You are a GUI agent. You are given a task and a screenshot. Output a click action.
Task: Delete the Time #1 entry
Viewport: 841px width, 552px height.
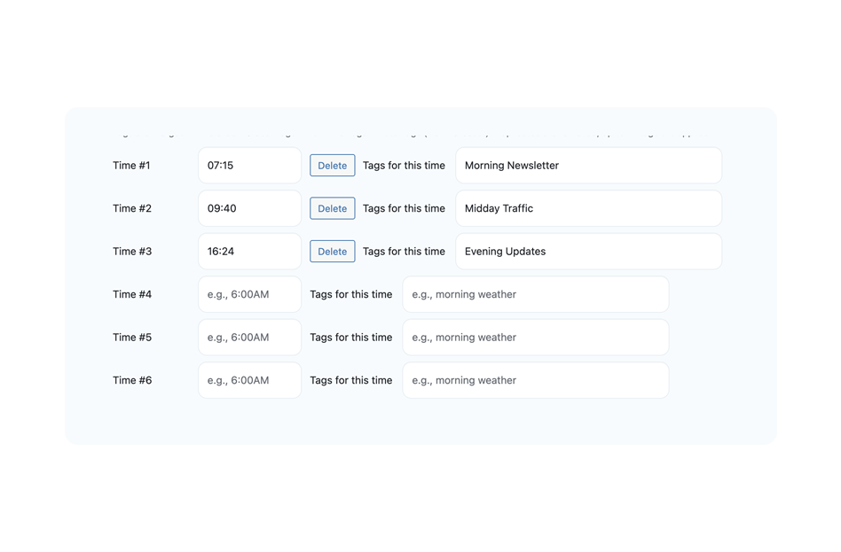coord(332,166)
